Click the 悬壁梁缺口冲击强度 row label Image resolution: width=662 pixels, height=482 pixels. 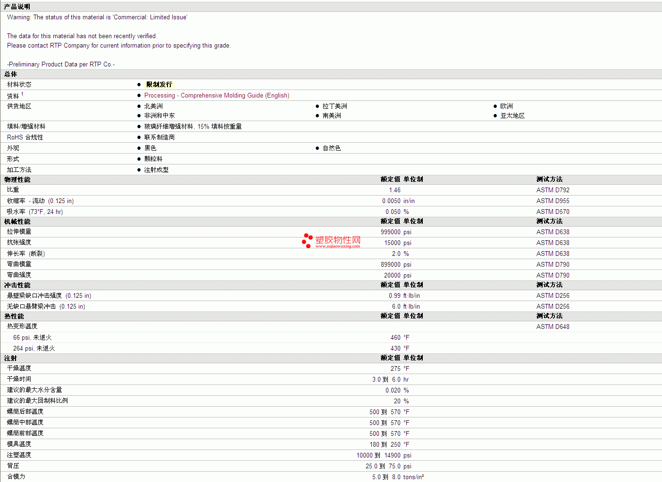coord(49,296)
